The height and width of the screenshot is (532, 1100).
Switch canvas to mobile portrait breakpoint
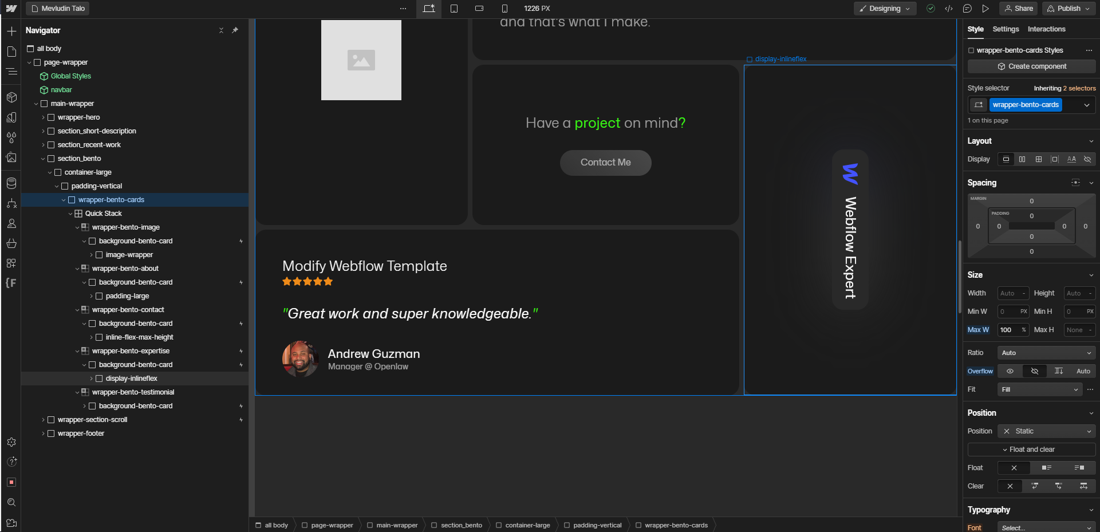504,9
